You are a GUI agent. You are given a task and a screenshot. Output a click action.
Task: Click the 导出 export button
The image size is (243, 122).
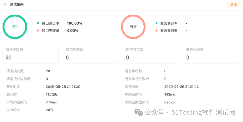click(x=234, y=4)
